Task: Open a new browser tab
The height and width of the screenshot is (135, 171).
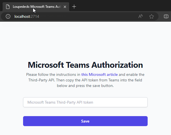Action: pos(74,7)
